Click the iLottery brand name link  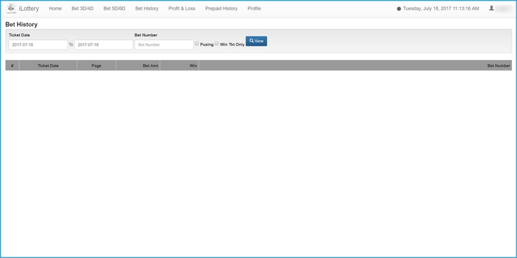click(x=30, y=8)
